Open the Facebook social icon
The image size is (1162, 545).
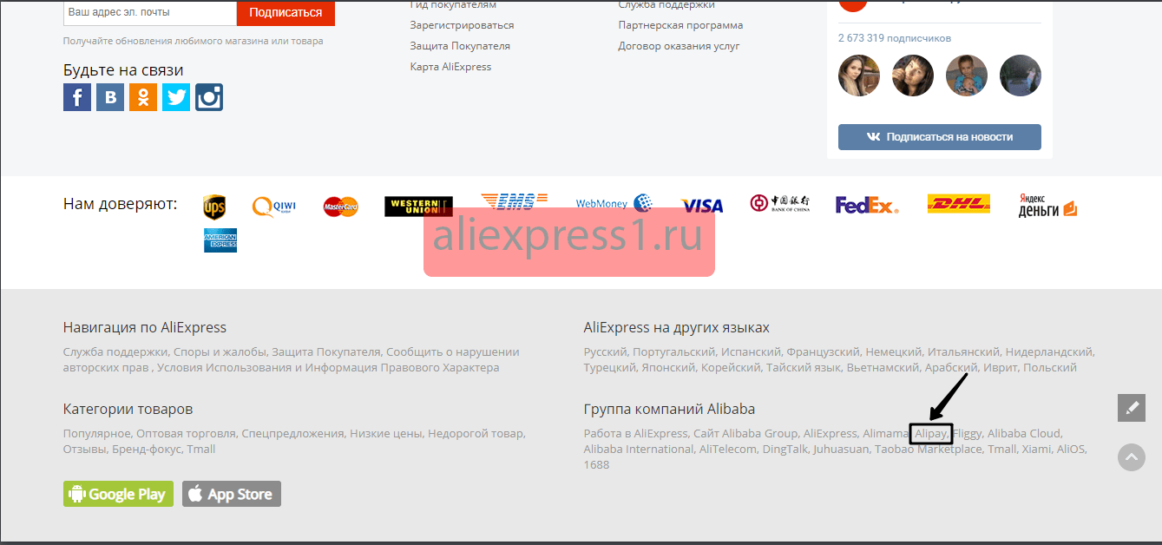(x=77, y=97)
